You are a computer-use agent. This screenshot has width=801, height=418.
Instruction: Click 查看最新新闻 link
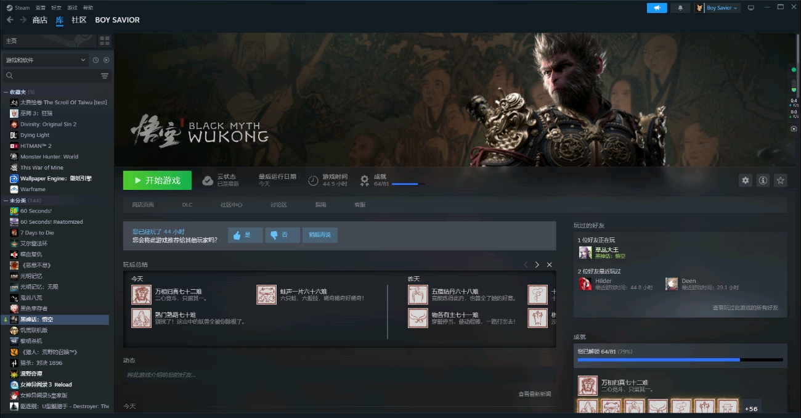coord(535,394)
